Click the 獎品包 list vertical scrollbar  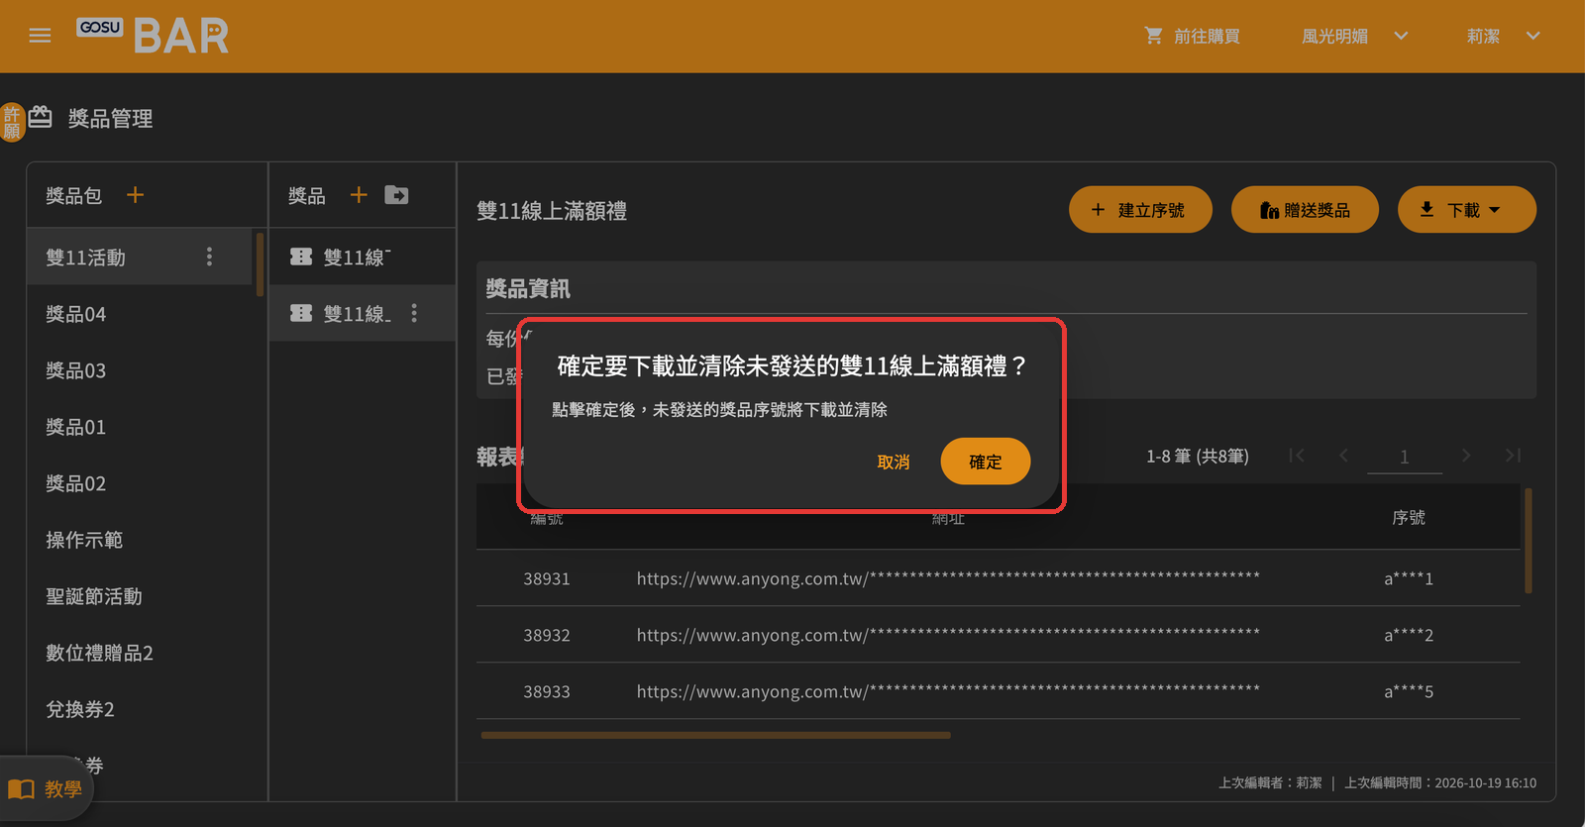pyautogui.click(x=260, y=264)
